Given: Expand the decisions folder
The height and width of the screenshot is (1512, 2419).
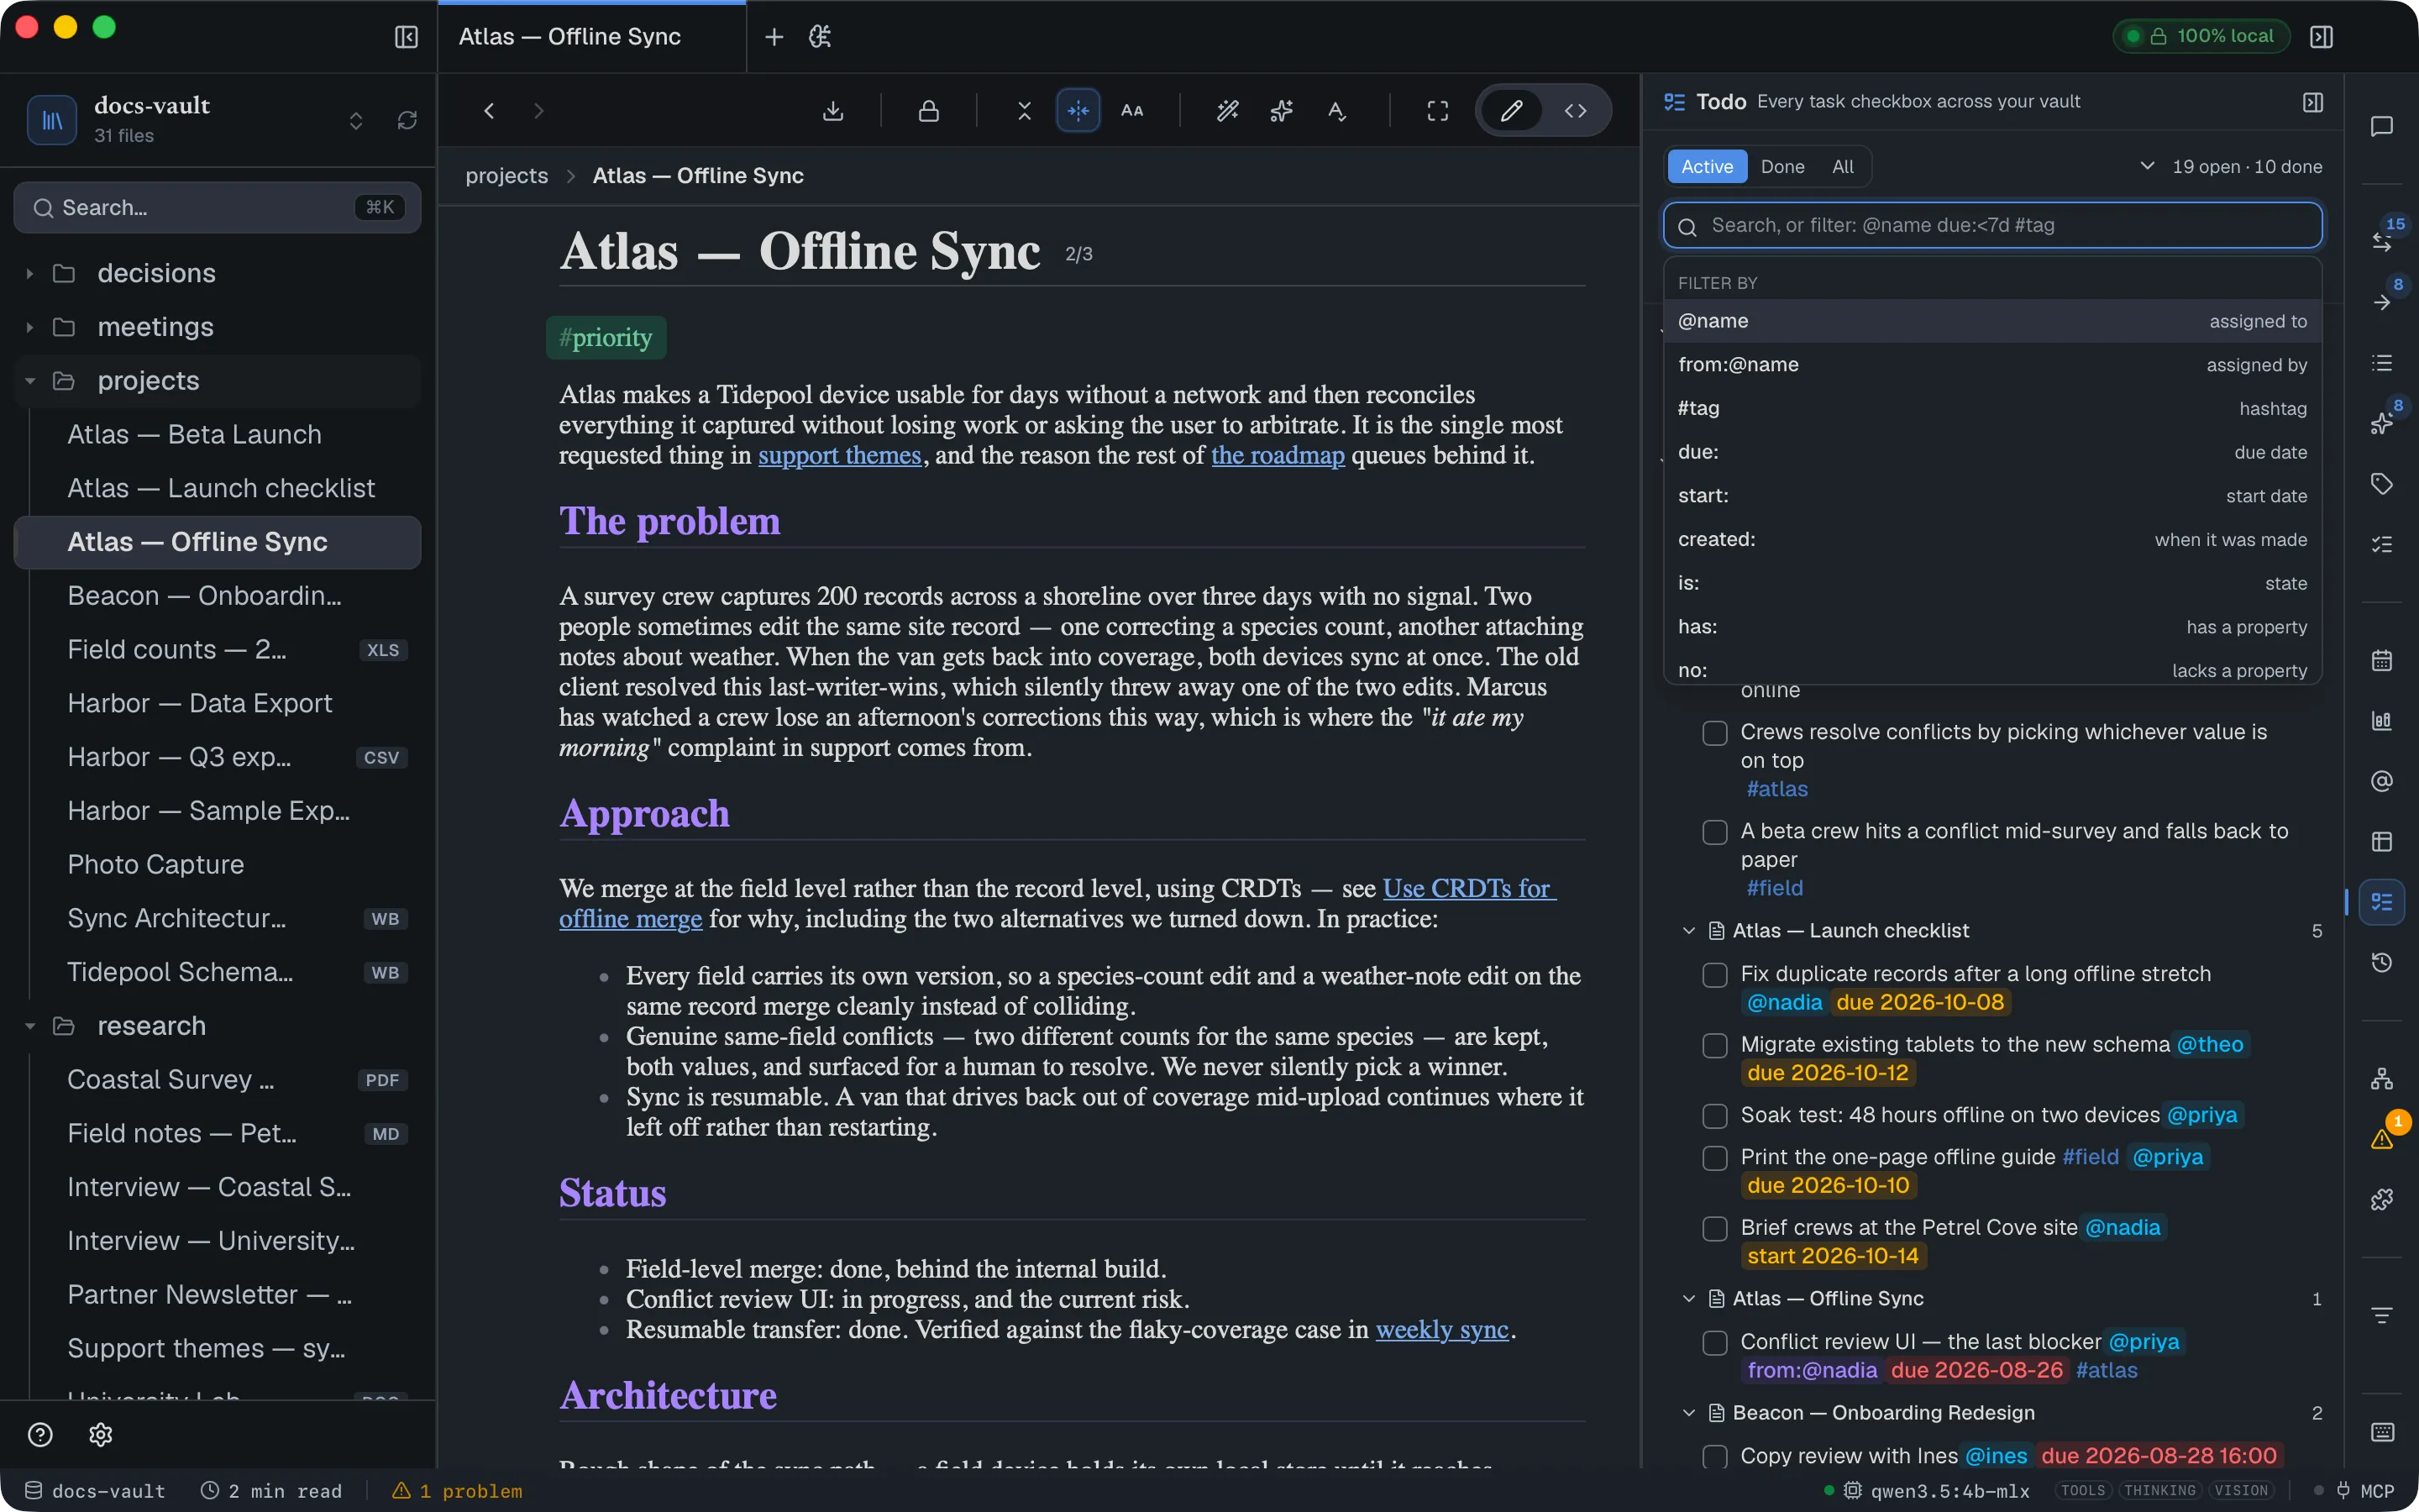Looking at the screenshot, I should 30,273.
